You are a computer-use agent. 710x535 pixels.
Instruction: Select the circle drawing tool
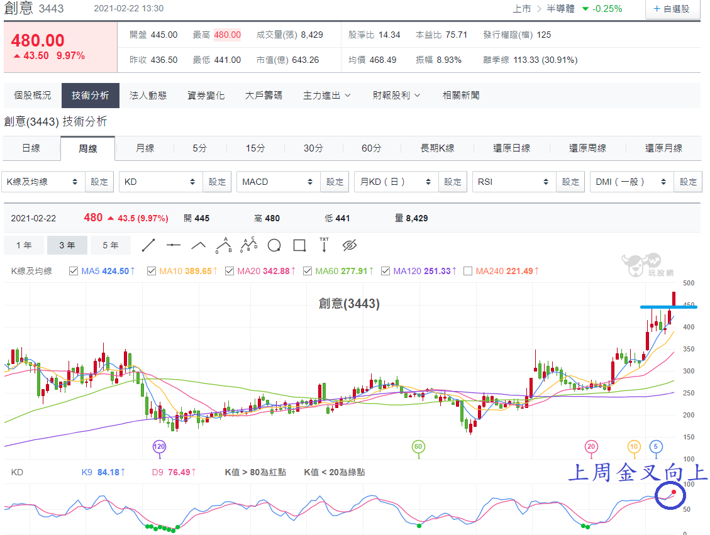(274, 245)
